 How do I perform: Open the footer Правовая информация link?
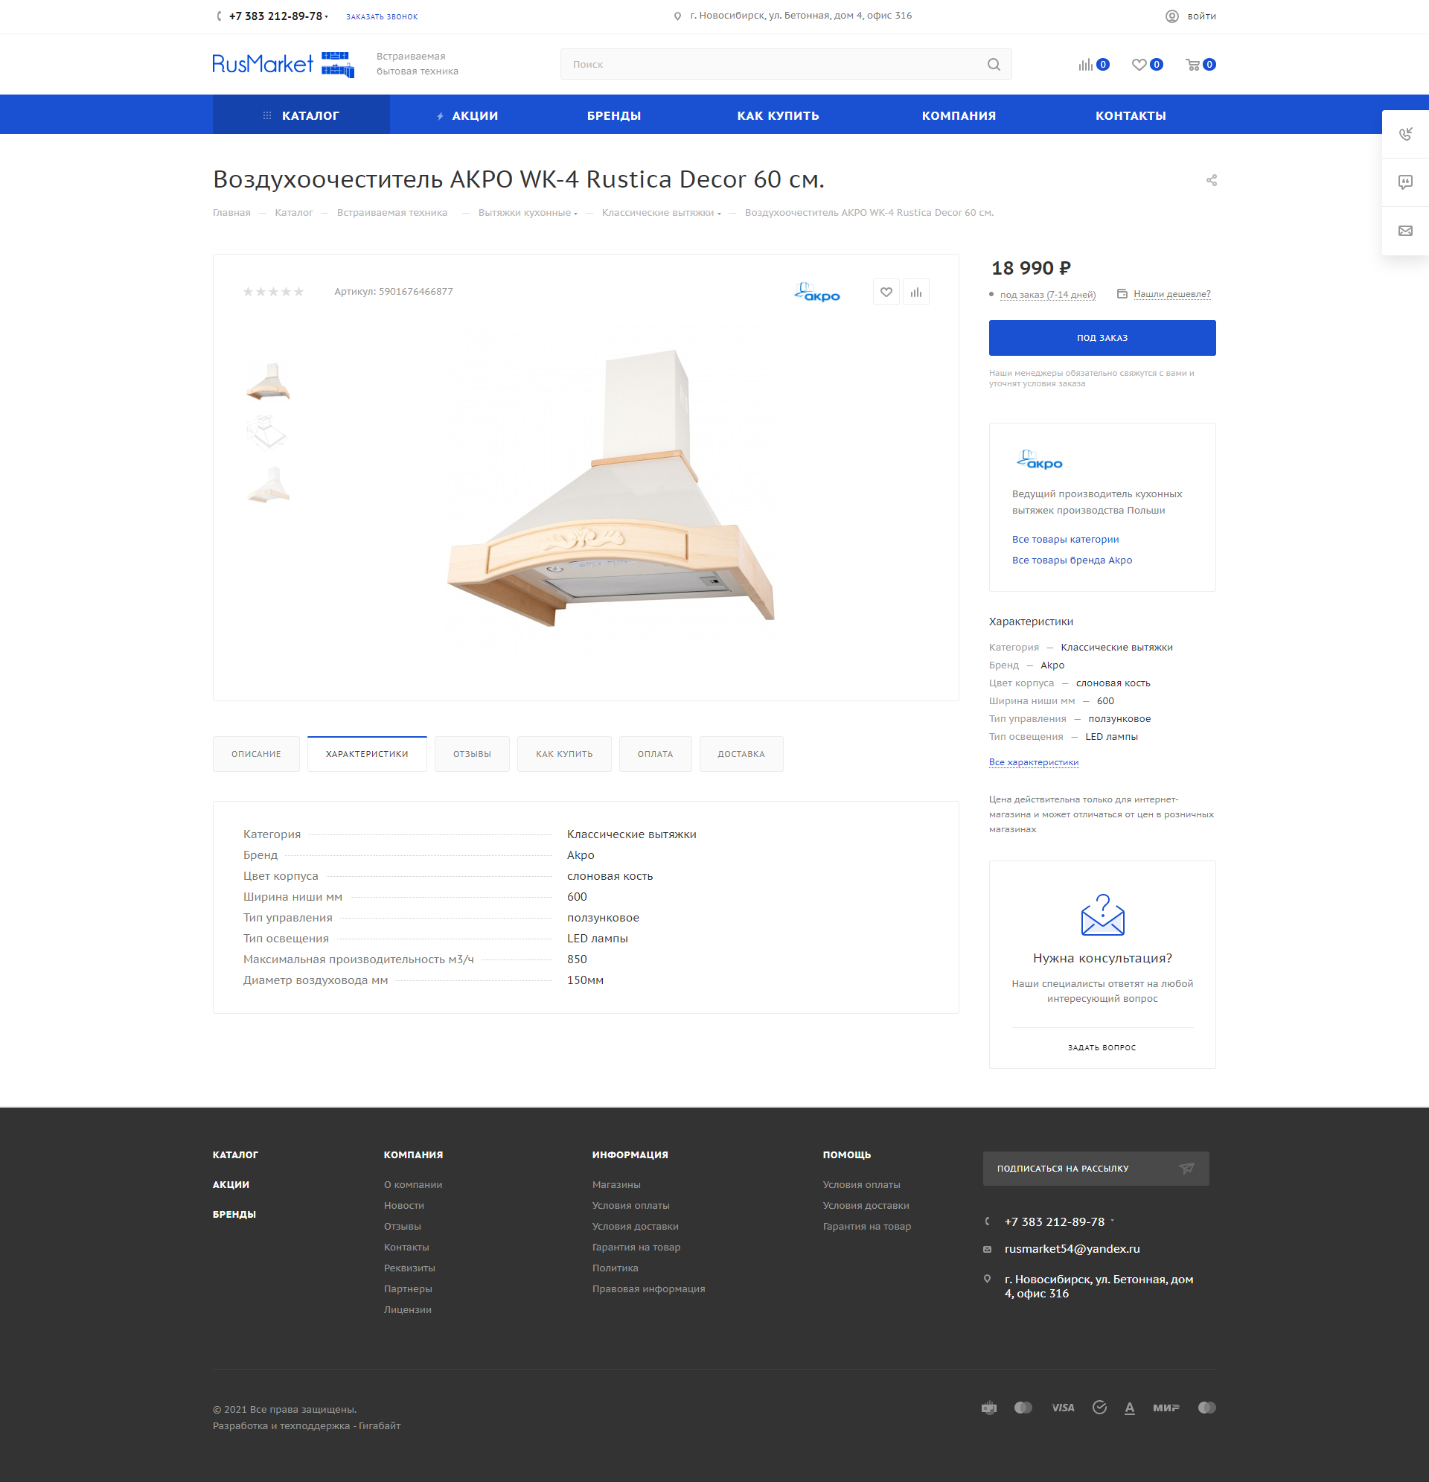tap(648, 1288)
